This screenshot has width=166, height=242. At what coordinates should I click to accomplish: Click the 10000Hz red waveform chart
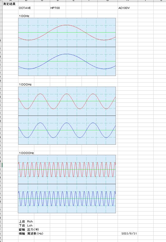(x=67, y=169)
